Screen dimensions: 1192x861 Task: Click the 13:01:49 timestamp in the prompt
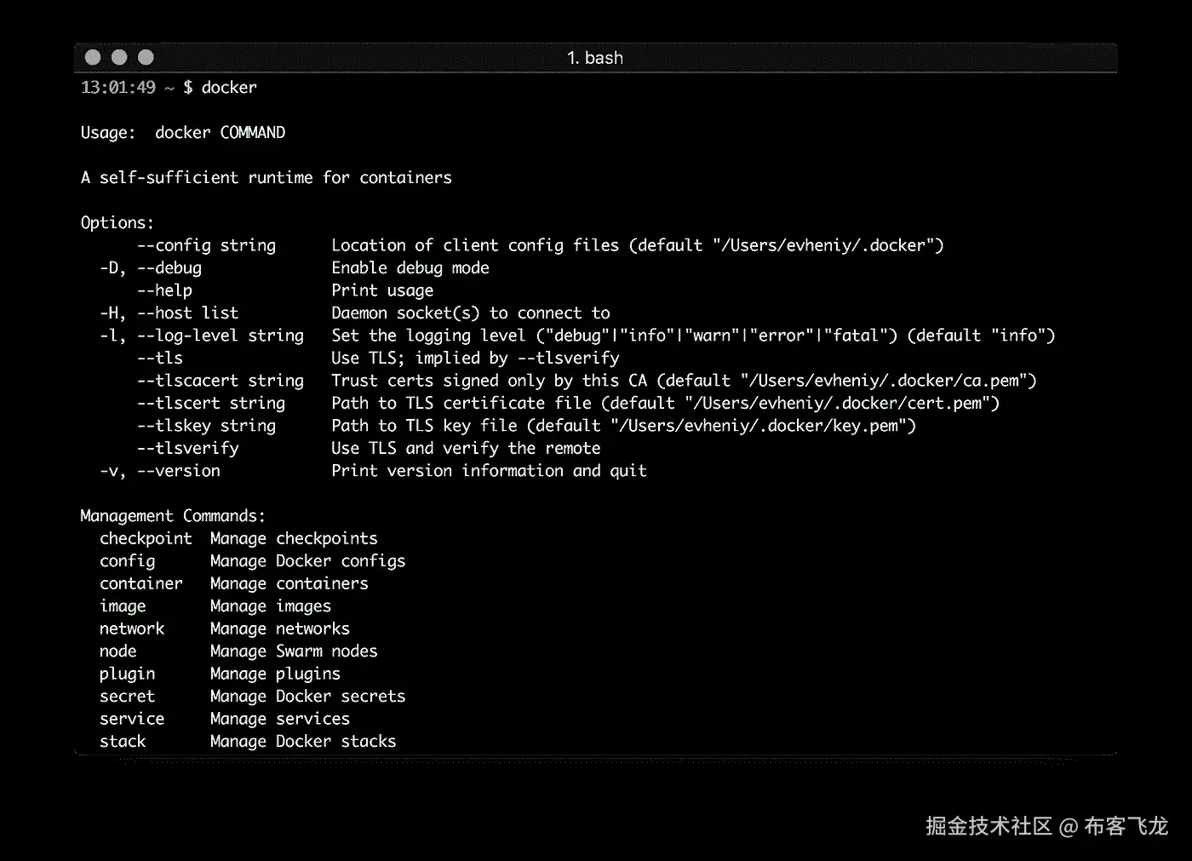pyautogui.click(x=118, y=88)
